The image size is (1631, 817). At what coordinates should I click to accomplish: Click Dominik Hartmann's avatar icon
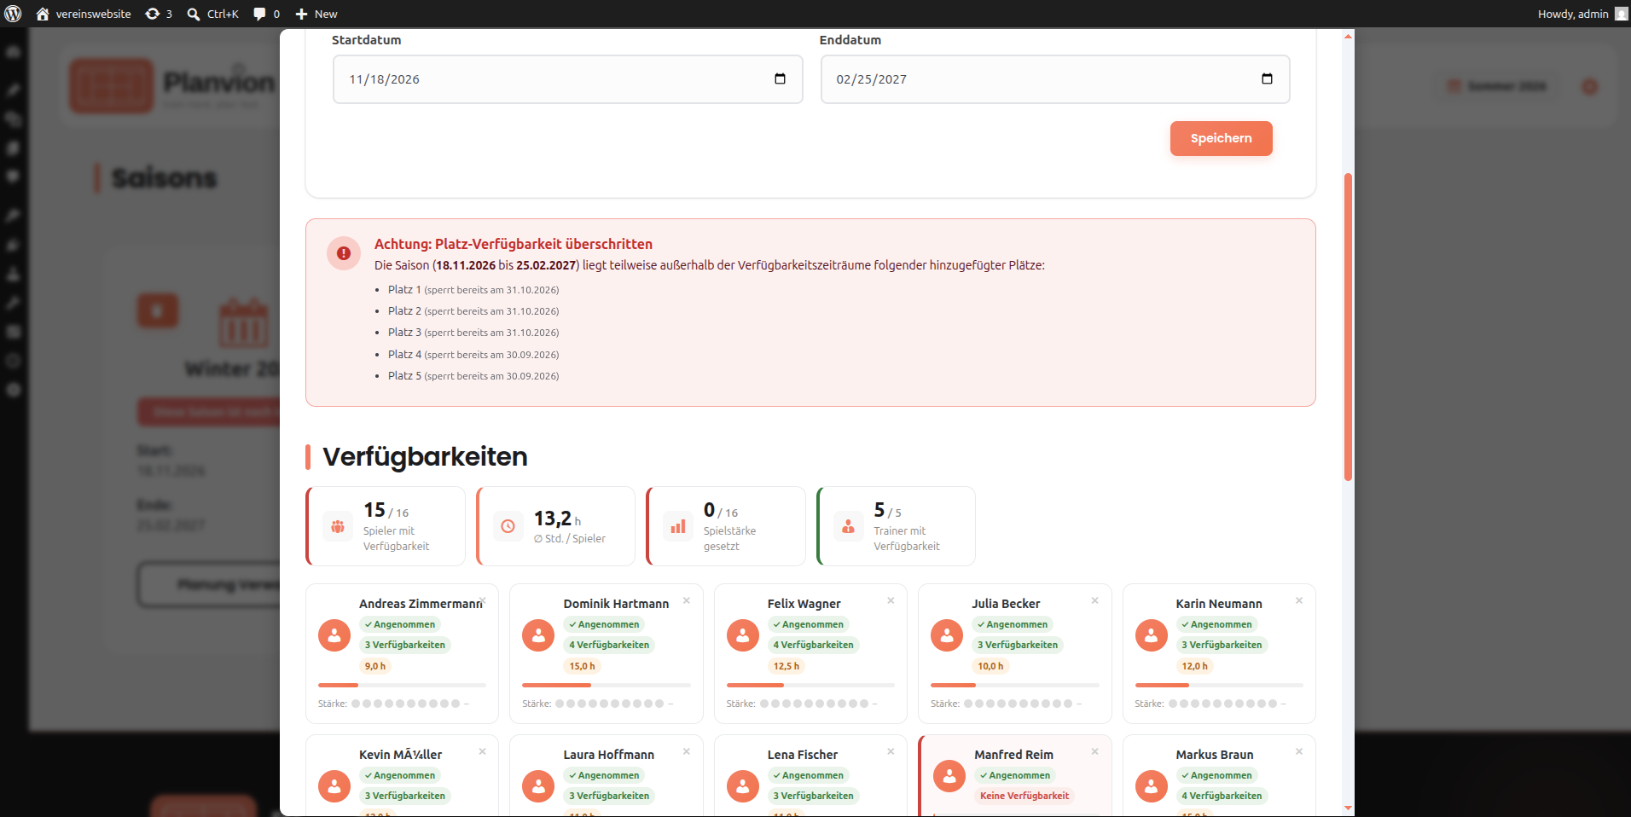(538, 635)
